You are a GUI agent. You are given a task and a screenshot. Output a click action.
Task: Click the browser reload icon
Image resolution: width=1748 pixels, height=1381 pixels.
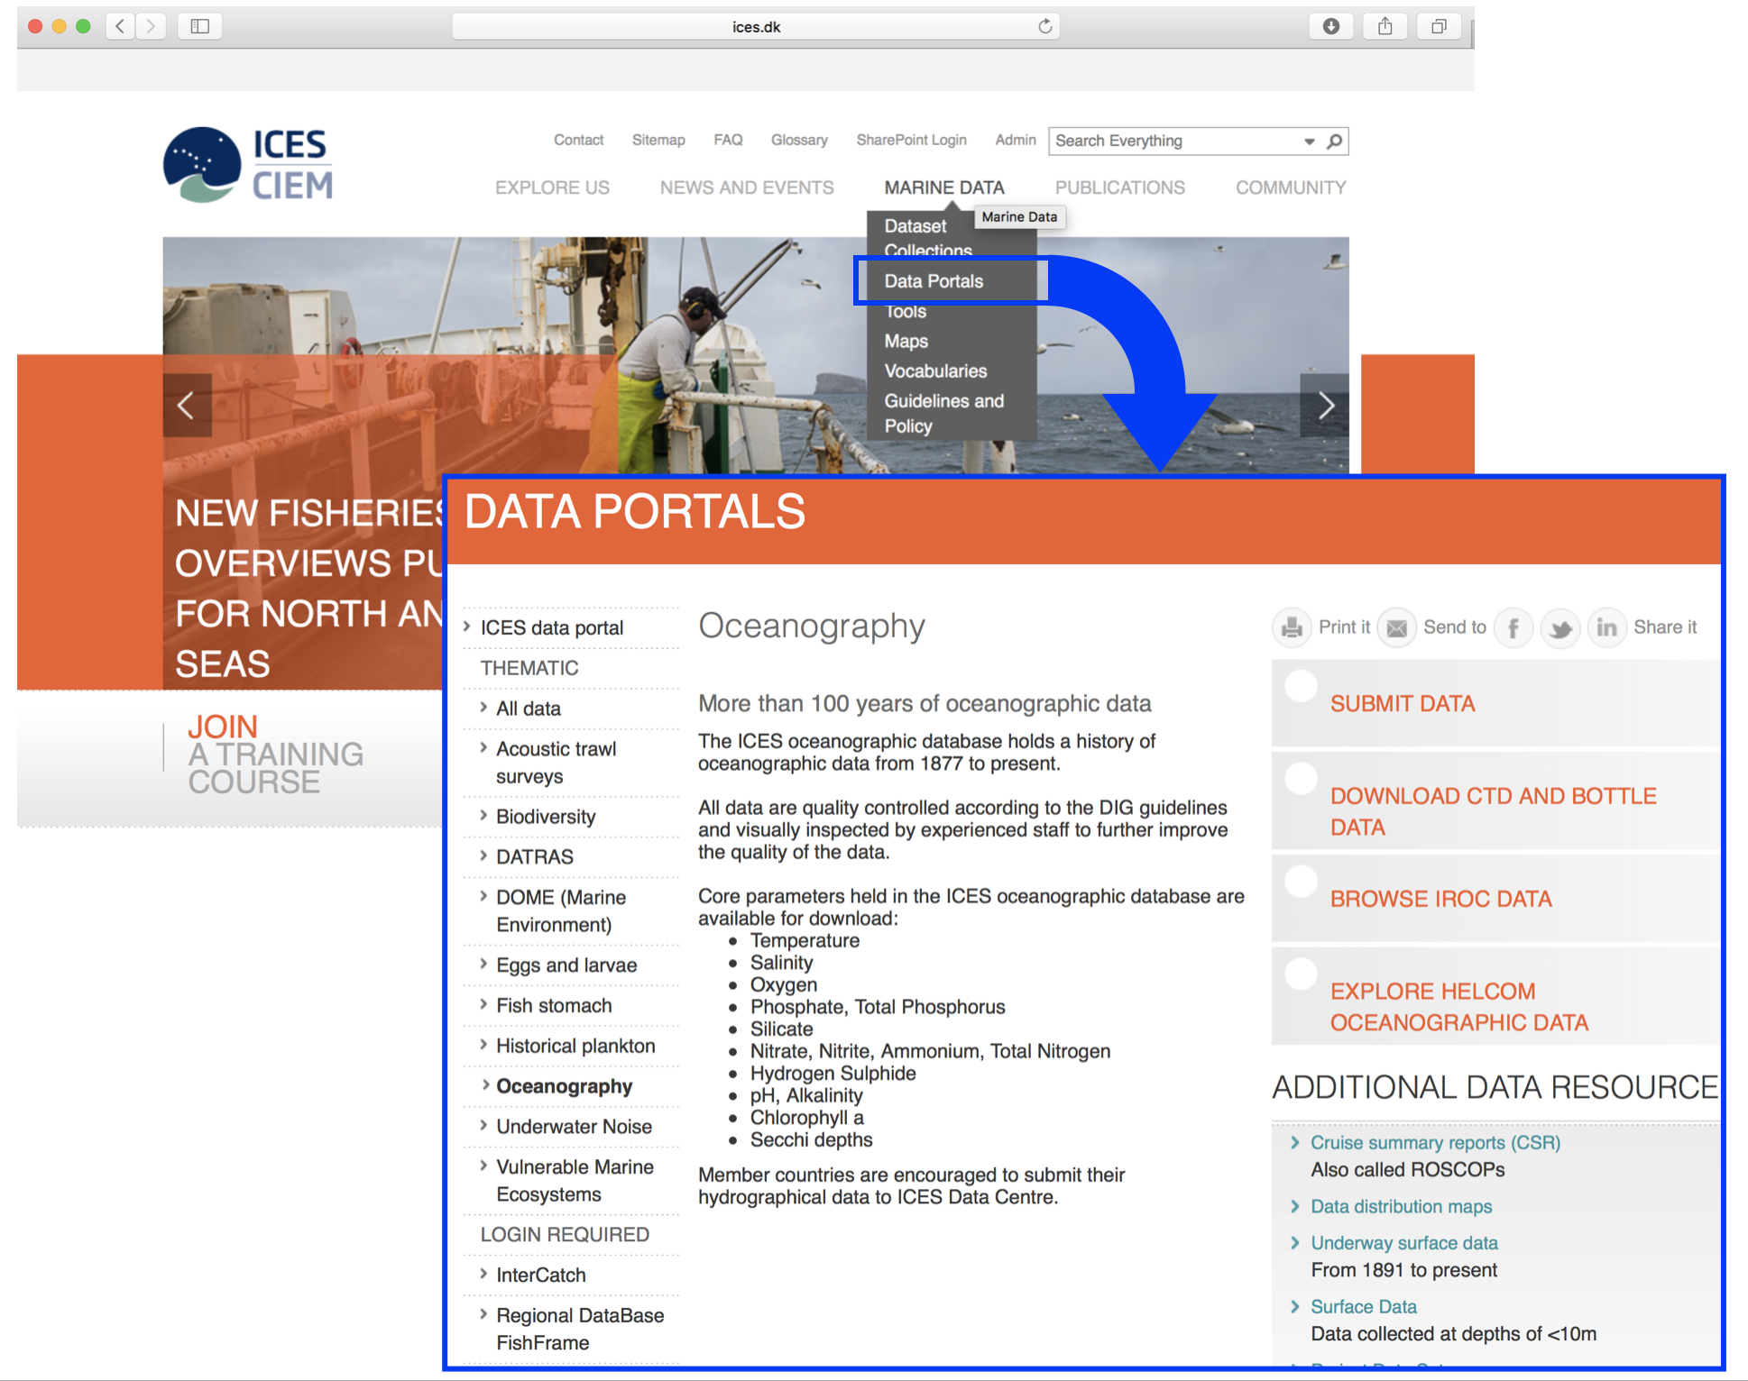[x=1044, y=26]
